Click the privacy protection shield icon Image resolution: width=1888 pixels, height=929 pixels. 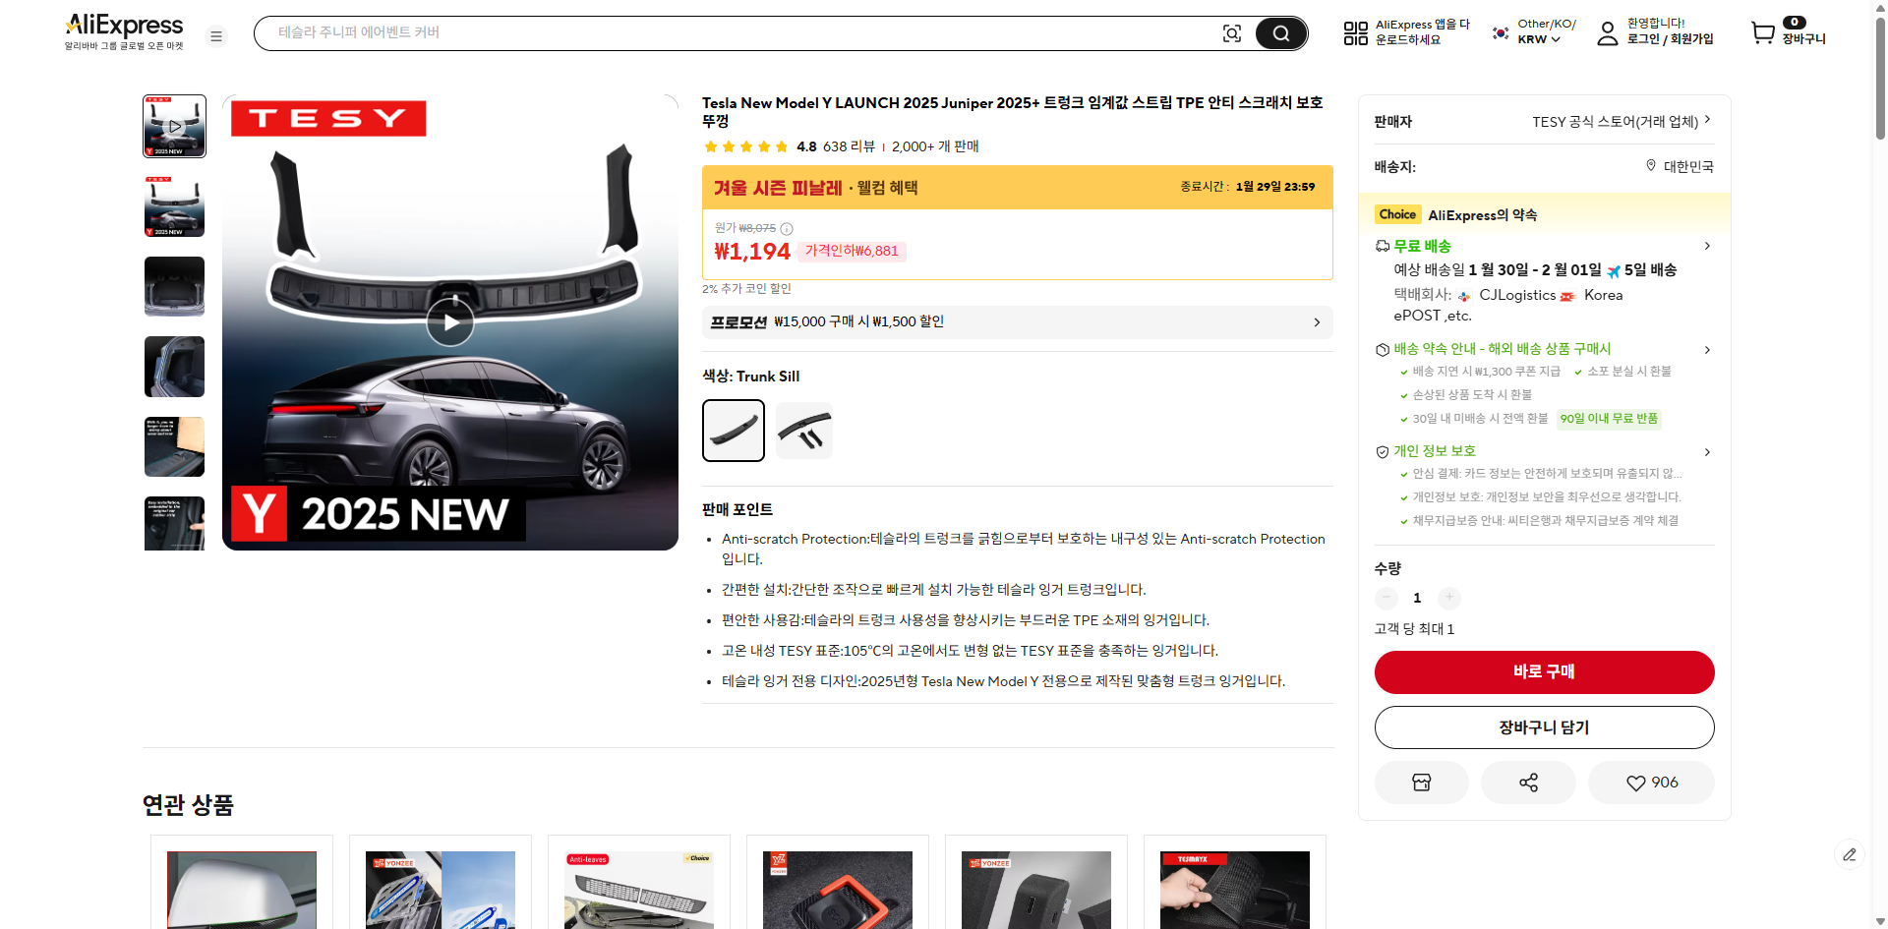click(x=1383, y=451)
